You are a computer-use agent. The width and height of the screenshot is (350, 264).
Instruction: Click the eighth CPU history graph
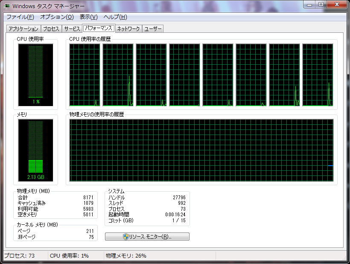pyautogui.click(x=318, y=75)
